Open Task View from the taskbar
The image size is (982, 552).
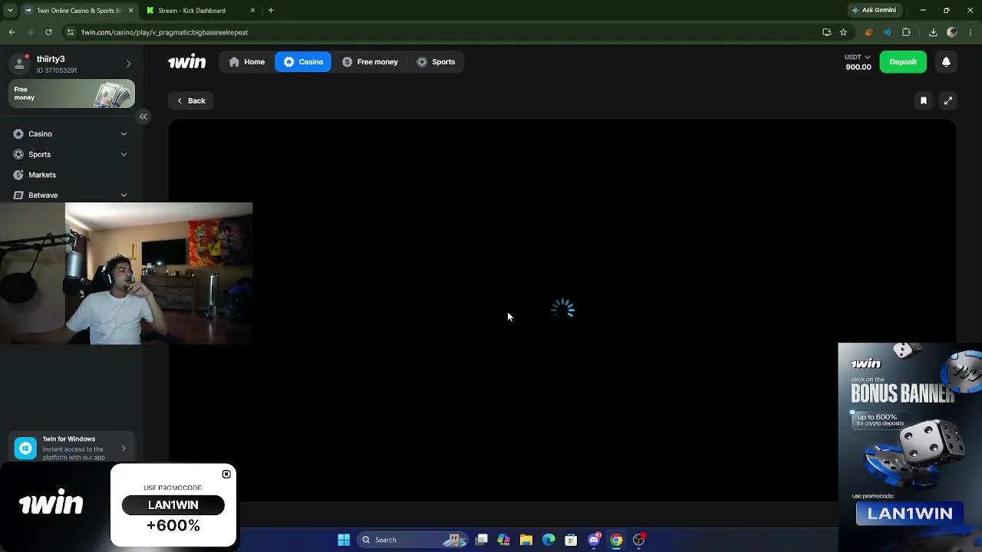click(482, 540)
